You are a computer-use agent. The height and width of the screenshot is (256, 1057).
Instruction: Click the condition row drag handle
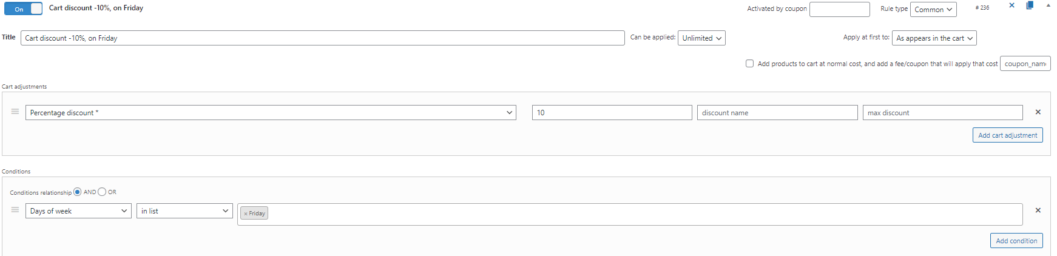coord(15,210)
